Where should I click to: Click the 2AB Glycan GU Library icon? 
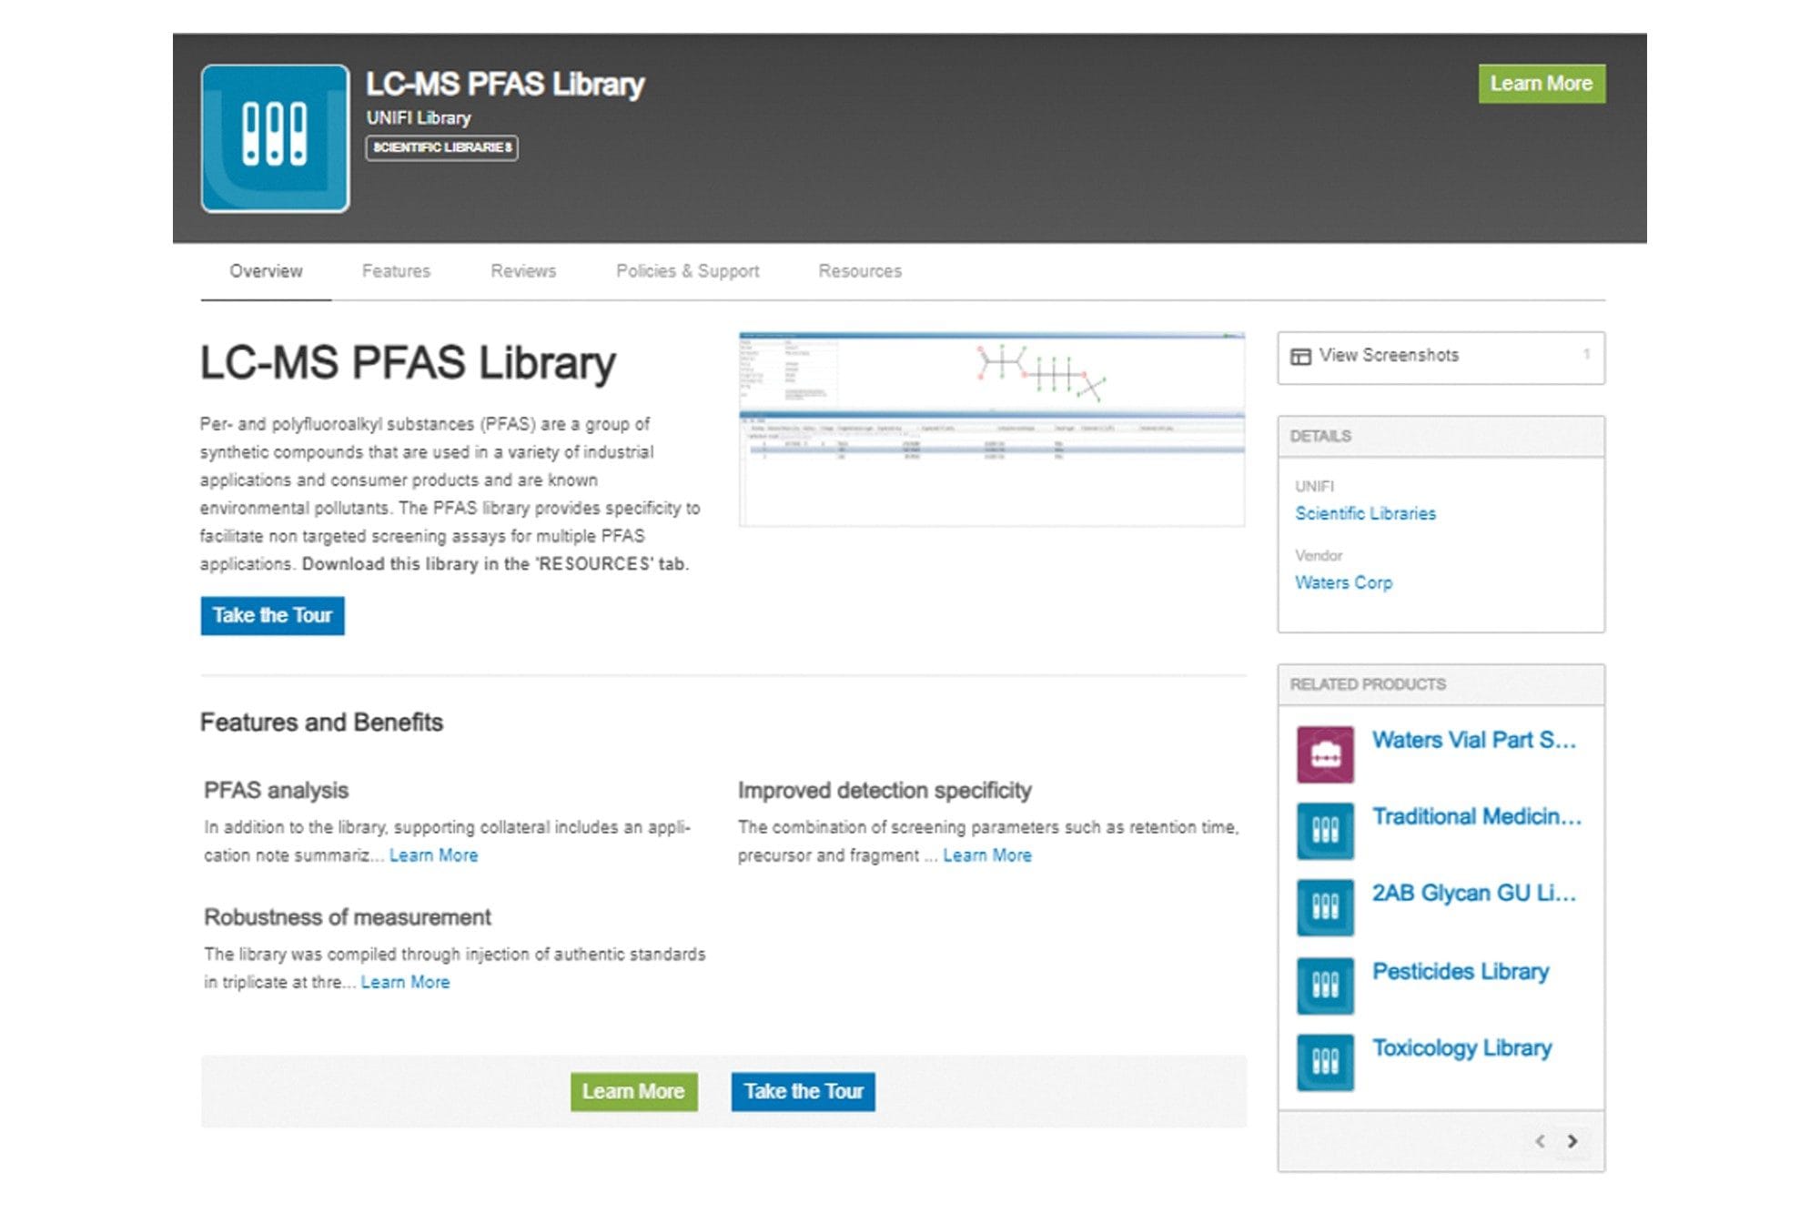(x=1325, y=907)
